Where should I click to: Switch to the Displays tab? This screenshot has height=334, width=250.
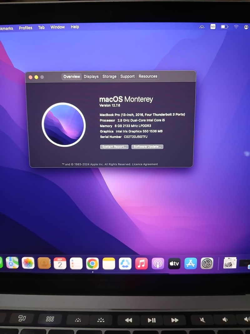[91, 76]
